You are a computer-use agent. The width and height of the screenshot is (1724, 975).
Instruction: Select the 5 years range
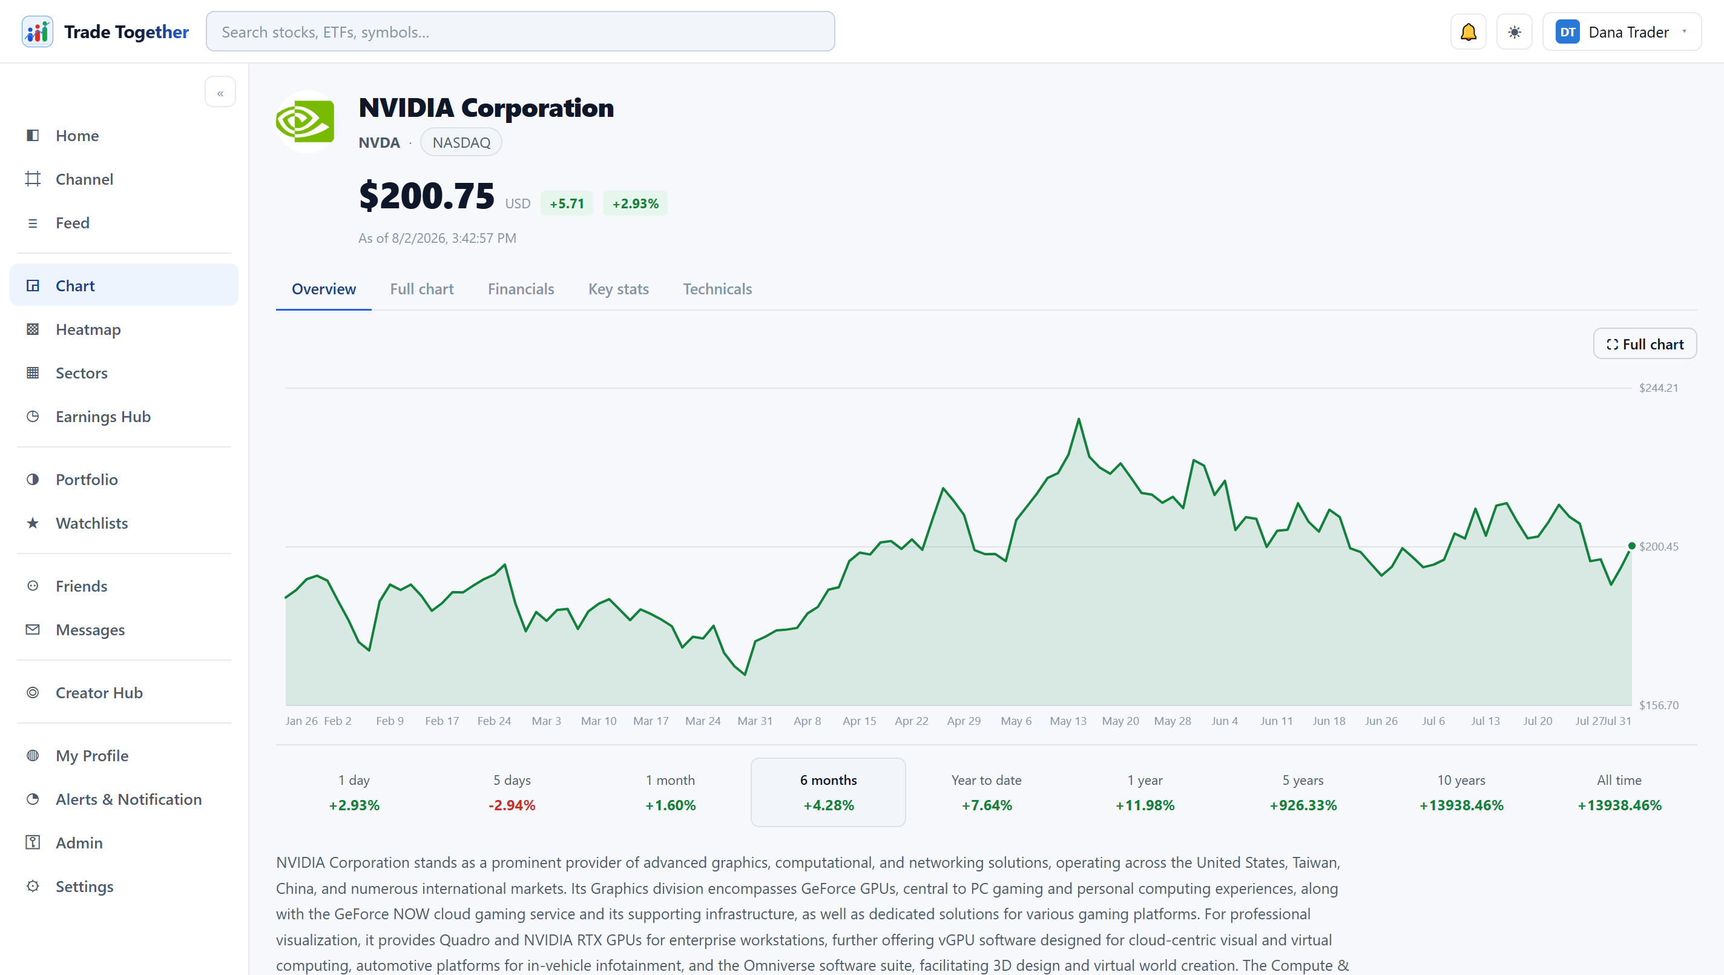(x=1303, y=792)
